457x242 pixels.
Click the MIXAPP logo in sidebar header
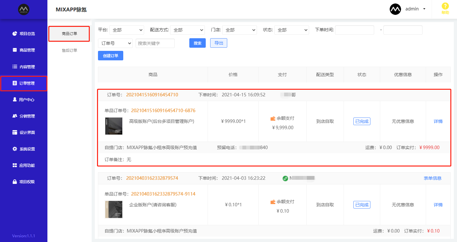coord(24,9)
